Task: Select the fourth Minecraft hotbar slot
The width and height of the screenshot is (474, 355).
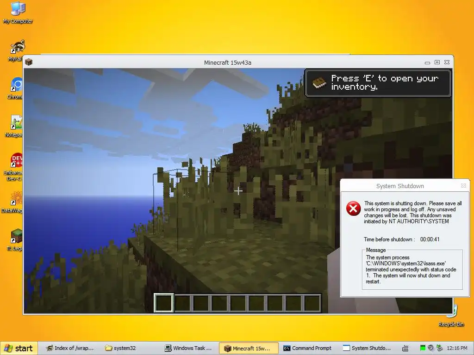Action: point(219,303)
